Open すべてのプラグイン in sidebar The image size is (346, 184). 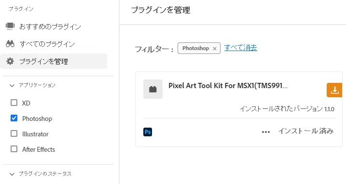click(47, 44)
